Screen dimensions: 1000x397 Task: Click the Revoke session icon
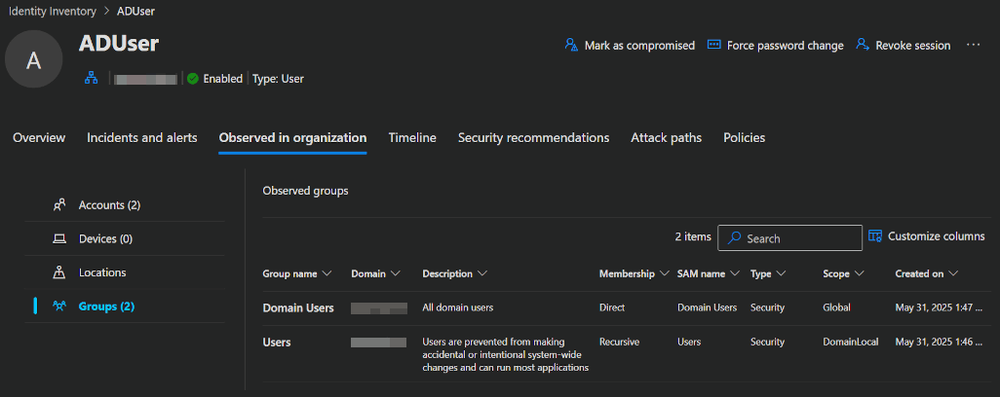point(863,46)
